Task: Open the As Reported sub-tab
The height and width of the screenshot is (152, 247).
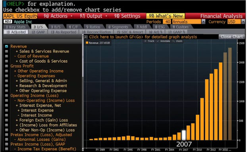Action: coord(64,32)
